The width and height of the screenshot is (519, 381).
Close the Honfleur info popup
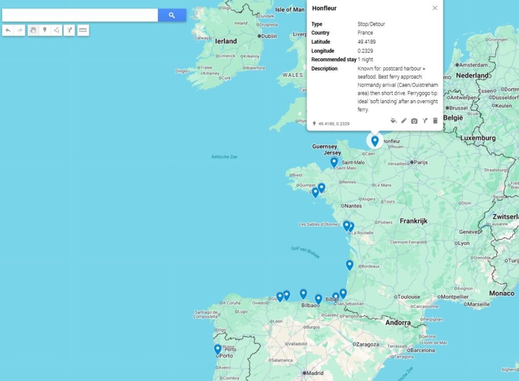tap(434, 8)
